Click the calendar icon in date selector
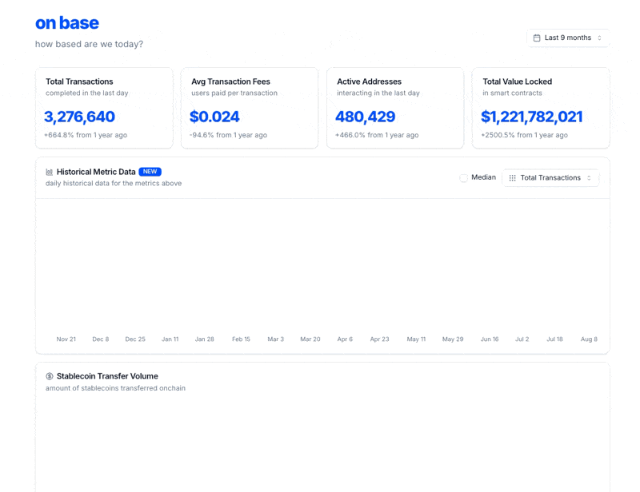Viewport: 640px width, 492px height. pyautogui.click(x=537, y=38)
